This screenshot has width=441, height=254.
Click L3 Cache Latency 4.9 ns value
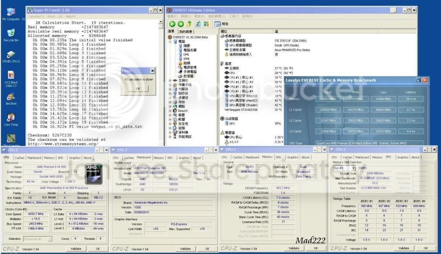pyautogui.click(x=411, y=131)
